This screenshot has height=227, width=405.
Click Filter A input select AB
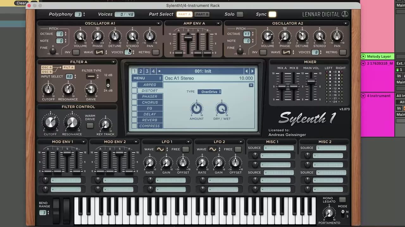[x=69, y=77]
